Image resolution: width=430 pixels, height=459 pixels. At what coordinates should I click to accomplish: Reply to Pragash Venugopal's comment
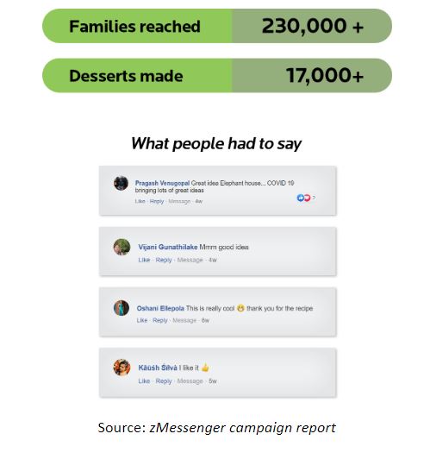coord(157,201)
